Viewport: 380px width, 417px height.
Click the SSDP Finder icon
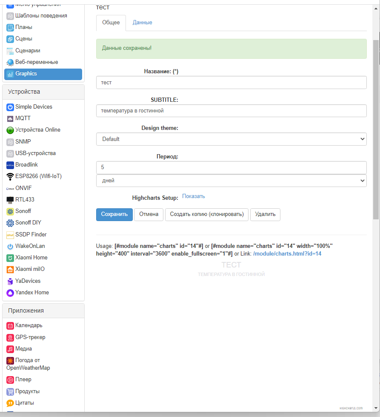10,235
